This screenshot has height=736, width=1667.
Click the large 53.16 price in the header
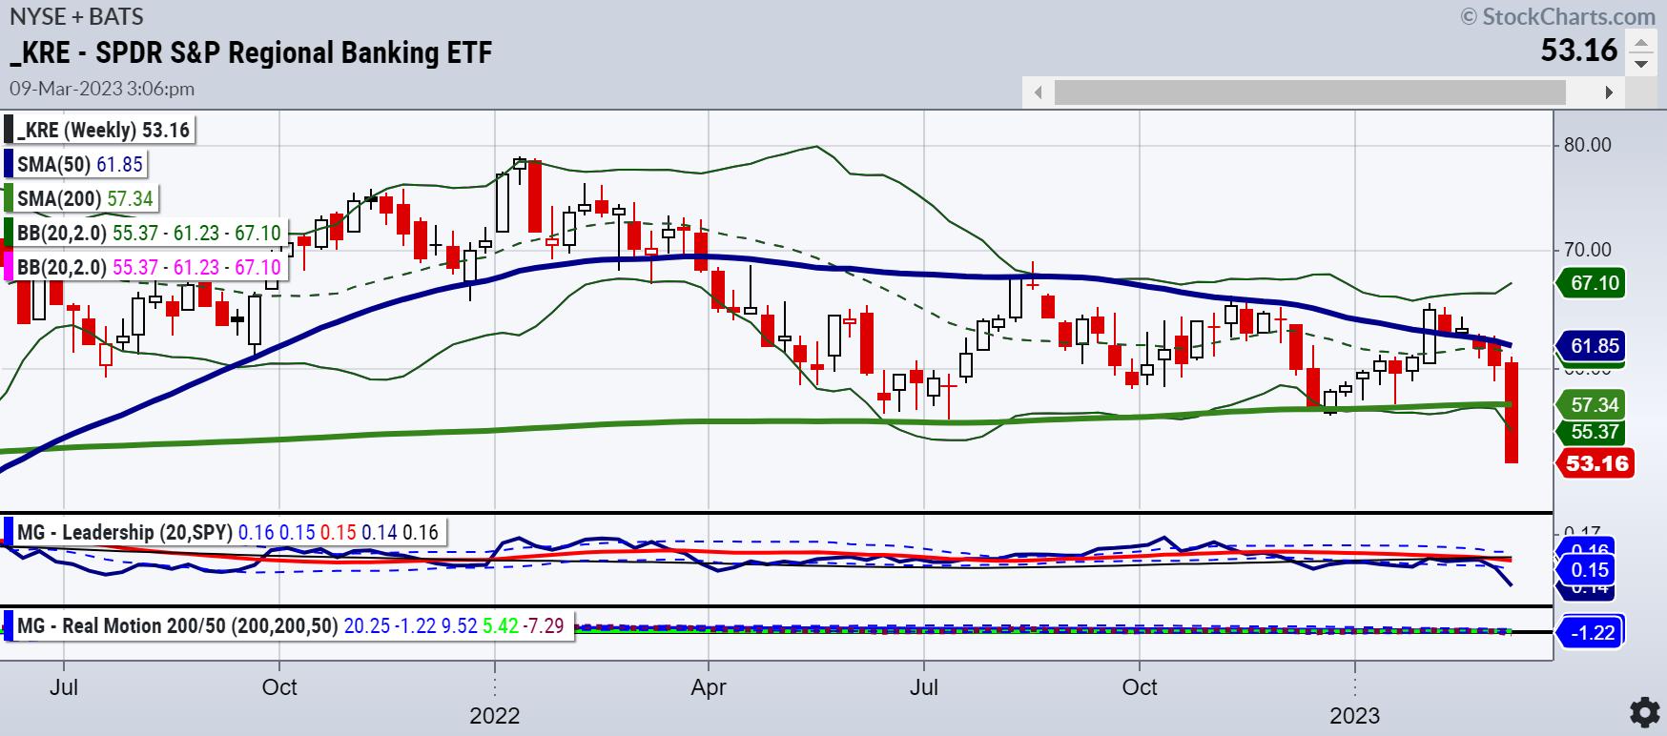point(1579,50)
